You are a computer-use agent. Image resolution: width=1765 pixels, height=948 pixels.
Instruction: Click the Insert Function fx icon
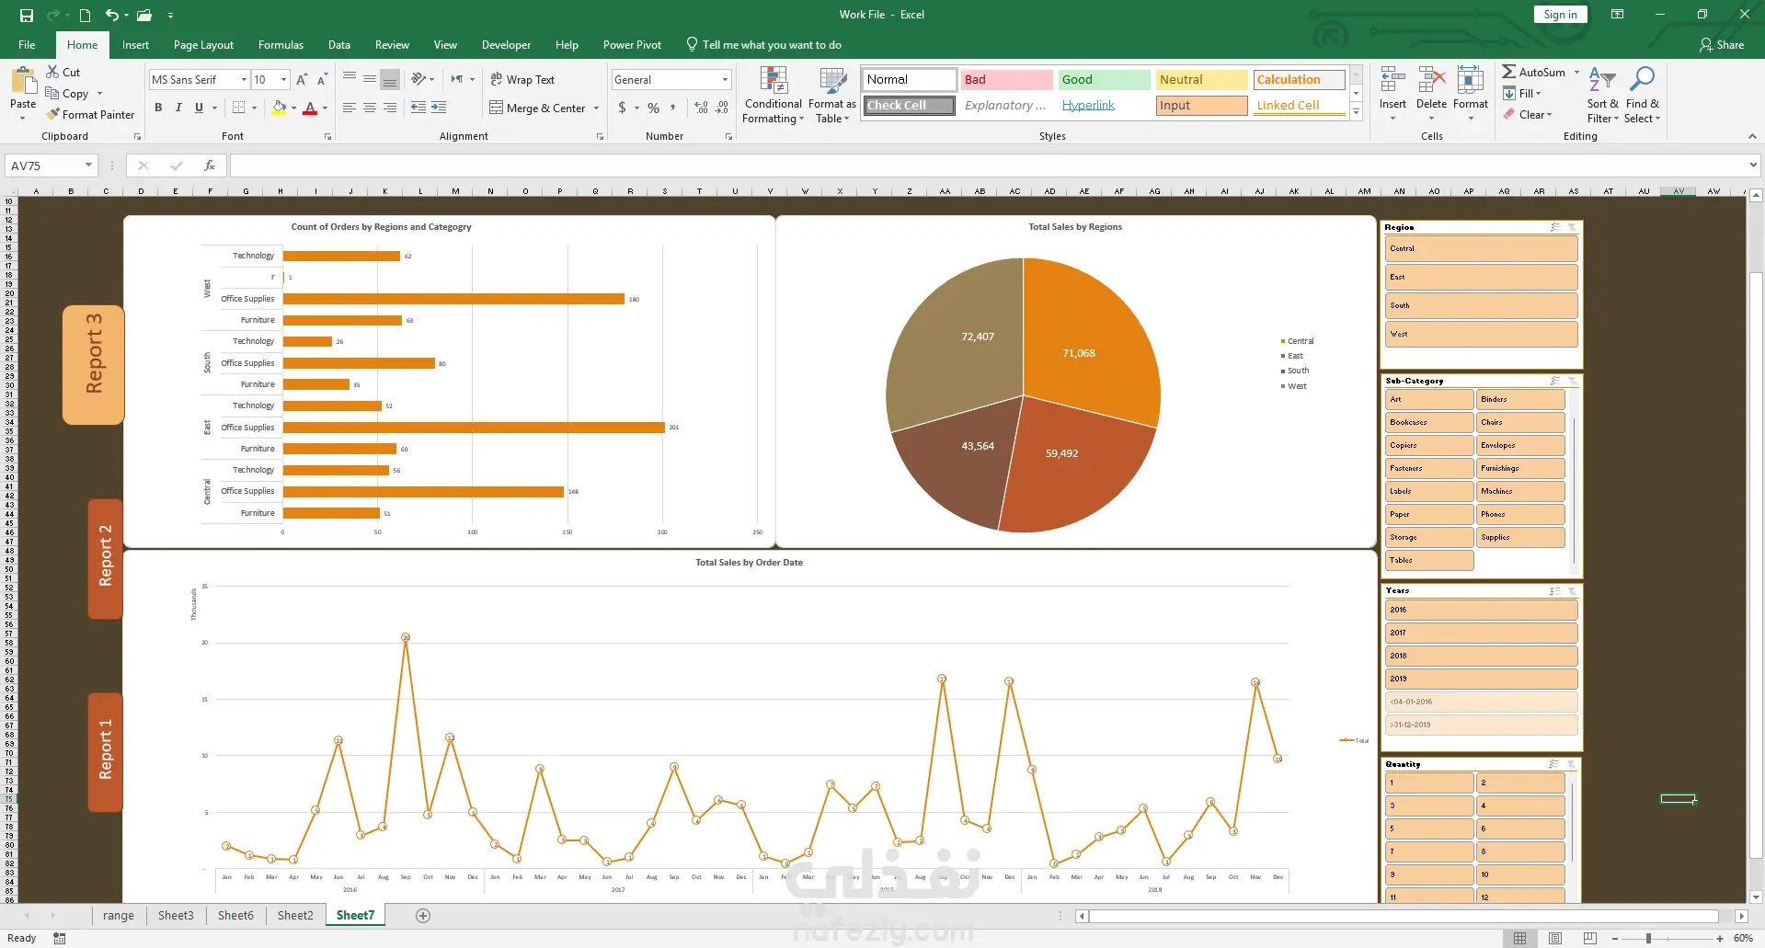pyautogui.click(x=210, y=166)
